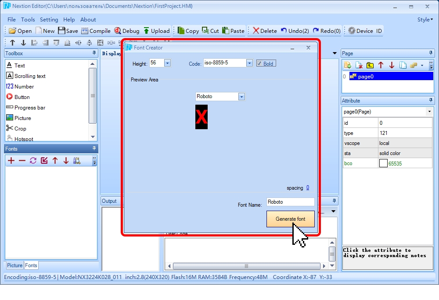The image size is (439, 300).
Task: Expand the page0(Page) component selector
Action: tap(429, 111)
